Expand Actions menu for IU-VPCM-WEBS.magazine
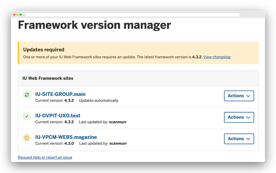 (239, 139)
